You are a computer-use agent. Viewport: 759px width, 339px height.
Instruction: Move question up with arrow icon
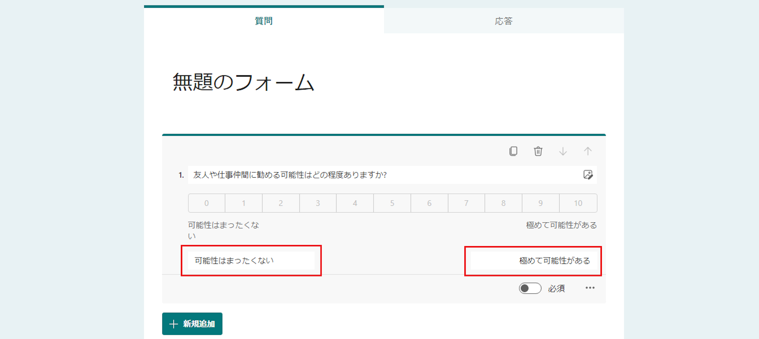pos(587,151)
